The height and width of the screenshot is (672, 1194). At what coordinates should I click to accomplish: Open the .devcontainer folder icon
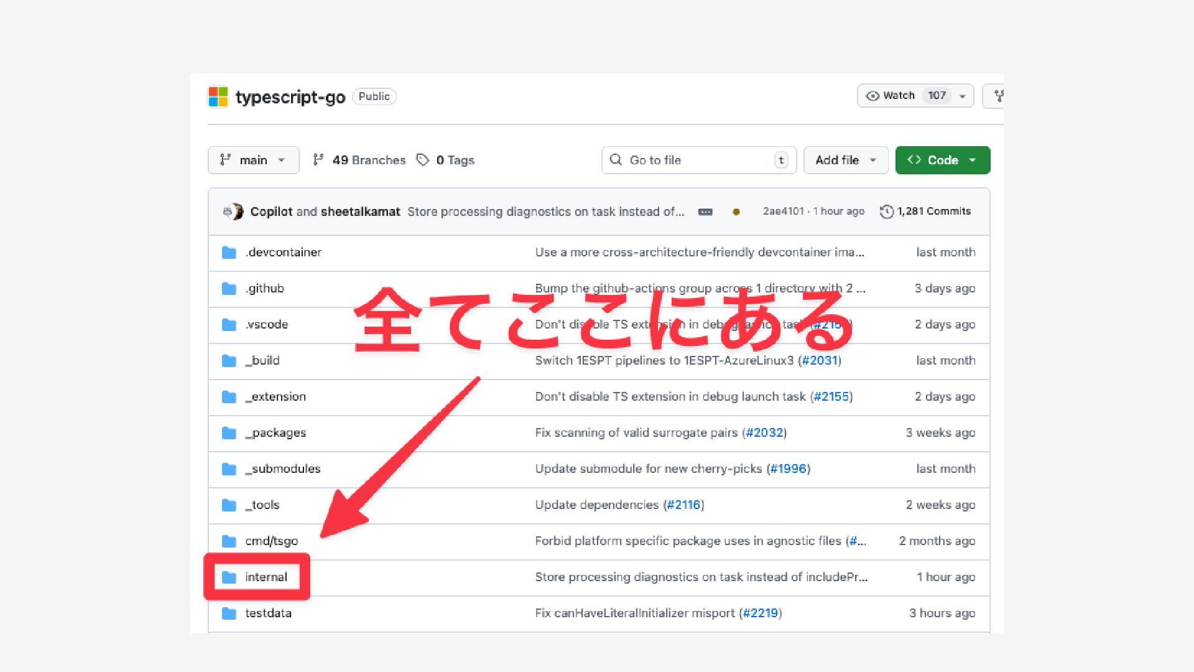tap(229, 253)
